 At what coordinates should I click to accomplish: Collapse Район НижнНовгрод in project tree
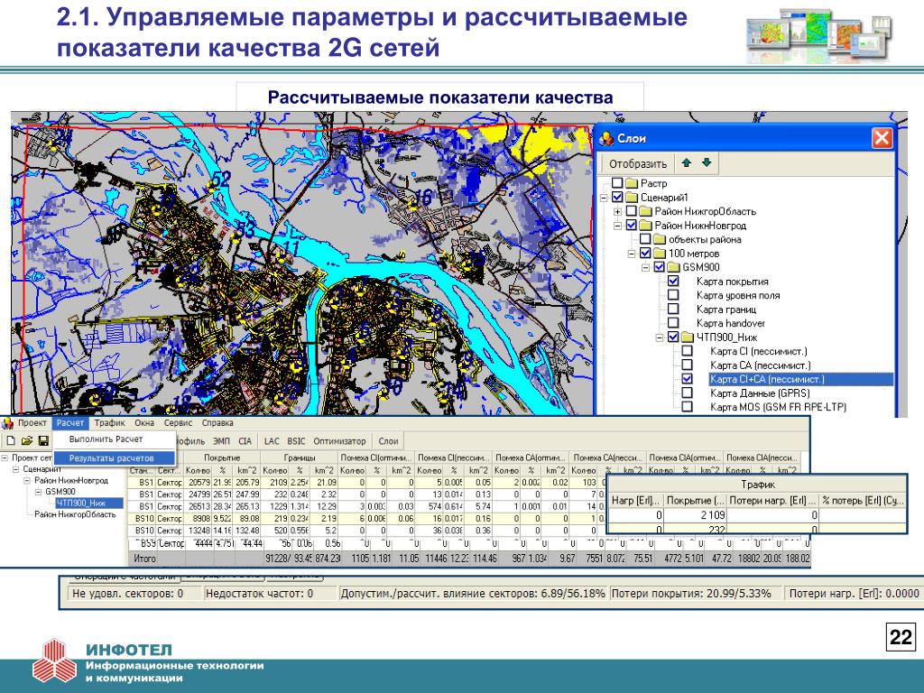27,480
